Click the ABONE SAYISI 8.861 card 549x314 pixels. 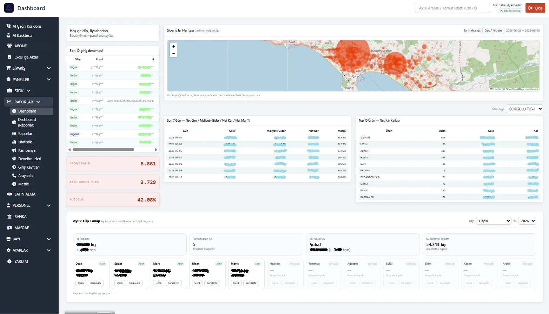113,164
